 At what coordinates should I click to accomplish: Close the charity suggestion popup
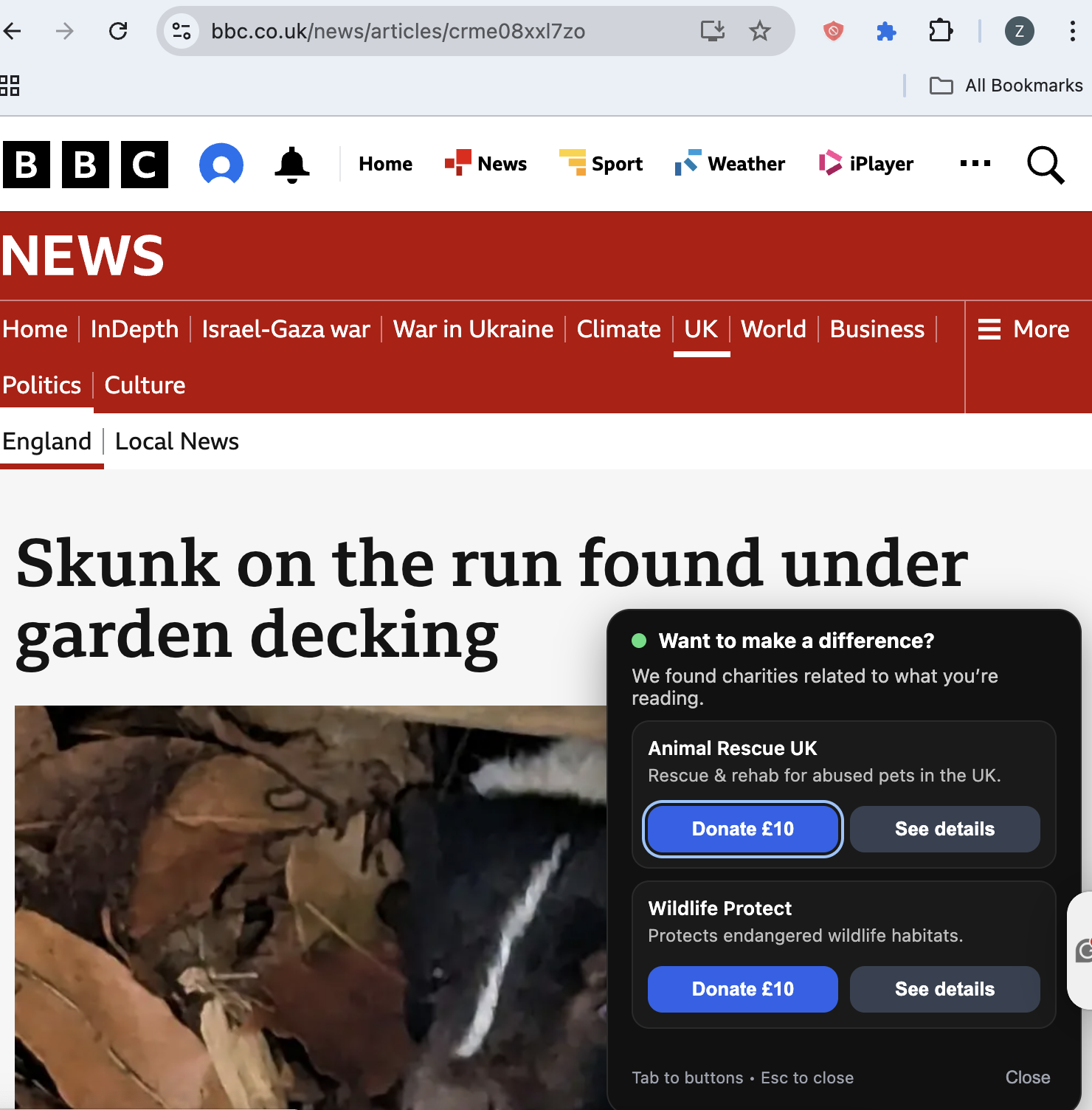tap(1028, 1078)
